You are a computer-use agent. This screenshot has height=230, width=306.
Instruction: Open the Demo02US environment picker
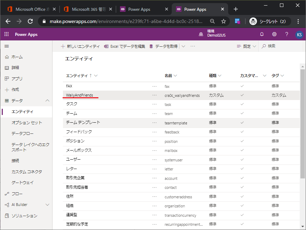coord(212,33)
